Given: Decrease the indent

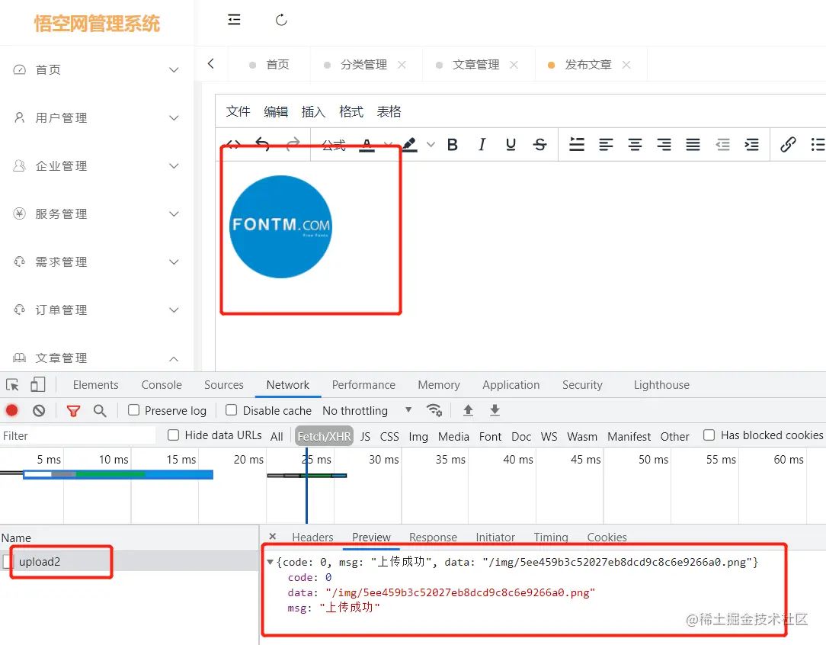Looking at the screenshot, I should (x=722, y=144).
